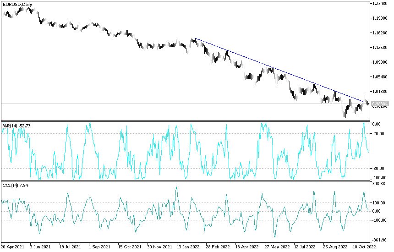Click the 1.23480 price axis label
394x252 pixels.
point(380,4)
